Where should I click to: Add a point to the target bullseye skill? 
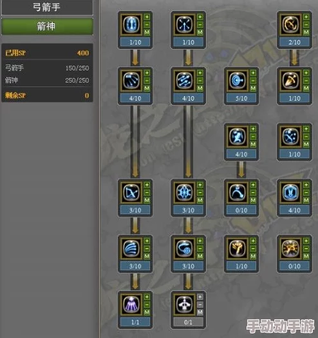coord(253,73)
